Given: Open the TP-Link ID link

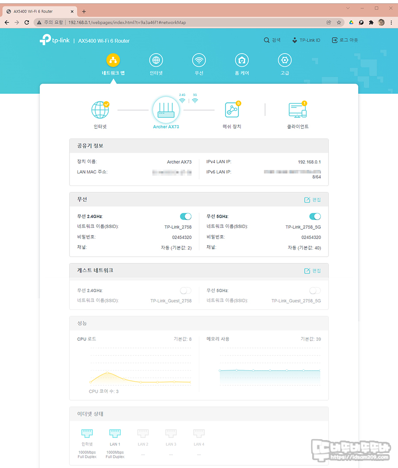Looking at the screenshot, I should pyautogui.click(x=306, y=40).
